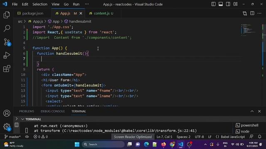
Task: Open the Manage gear icon
Action: point(7,127)
